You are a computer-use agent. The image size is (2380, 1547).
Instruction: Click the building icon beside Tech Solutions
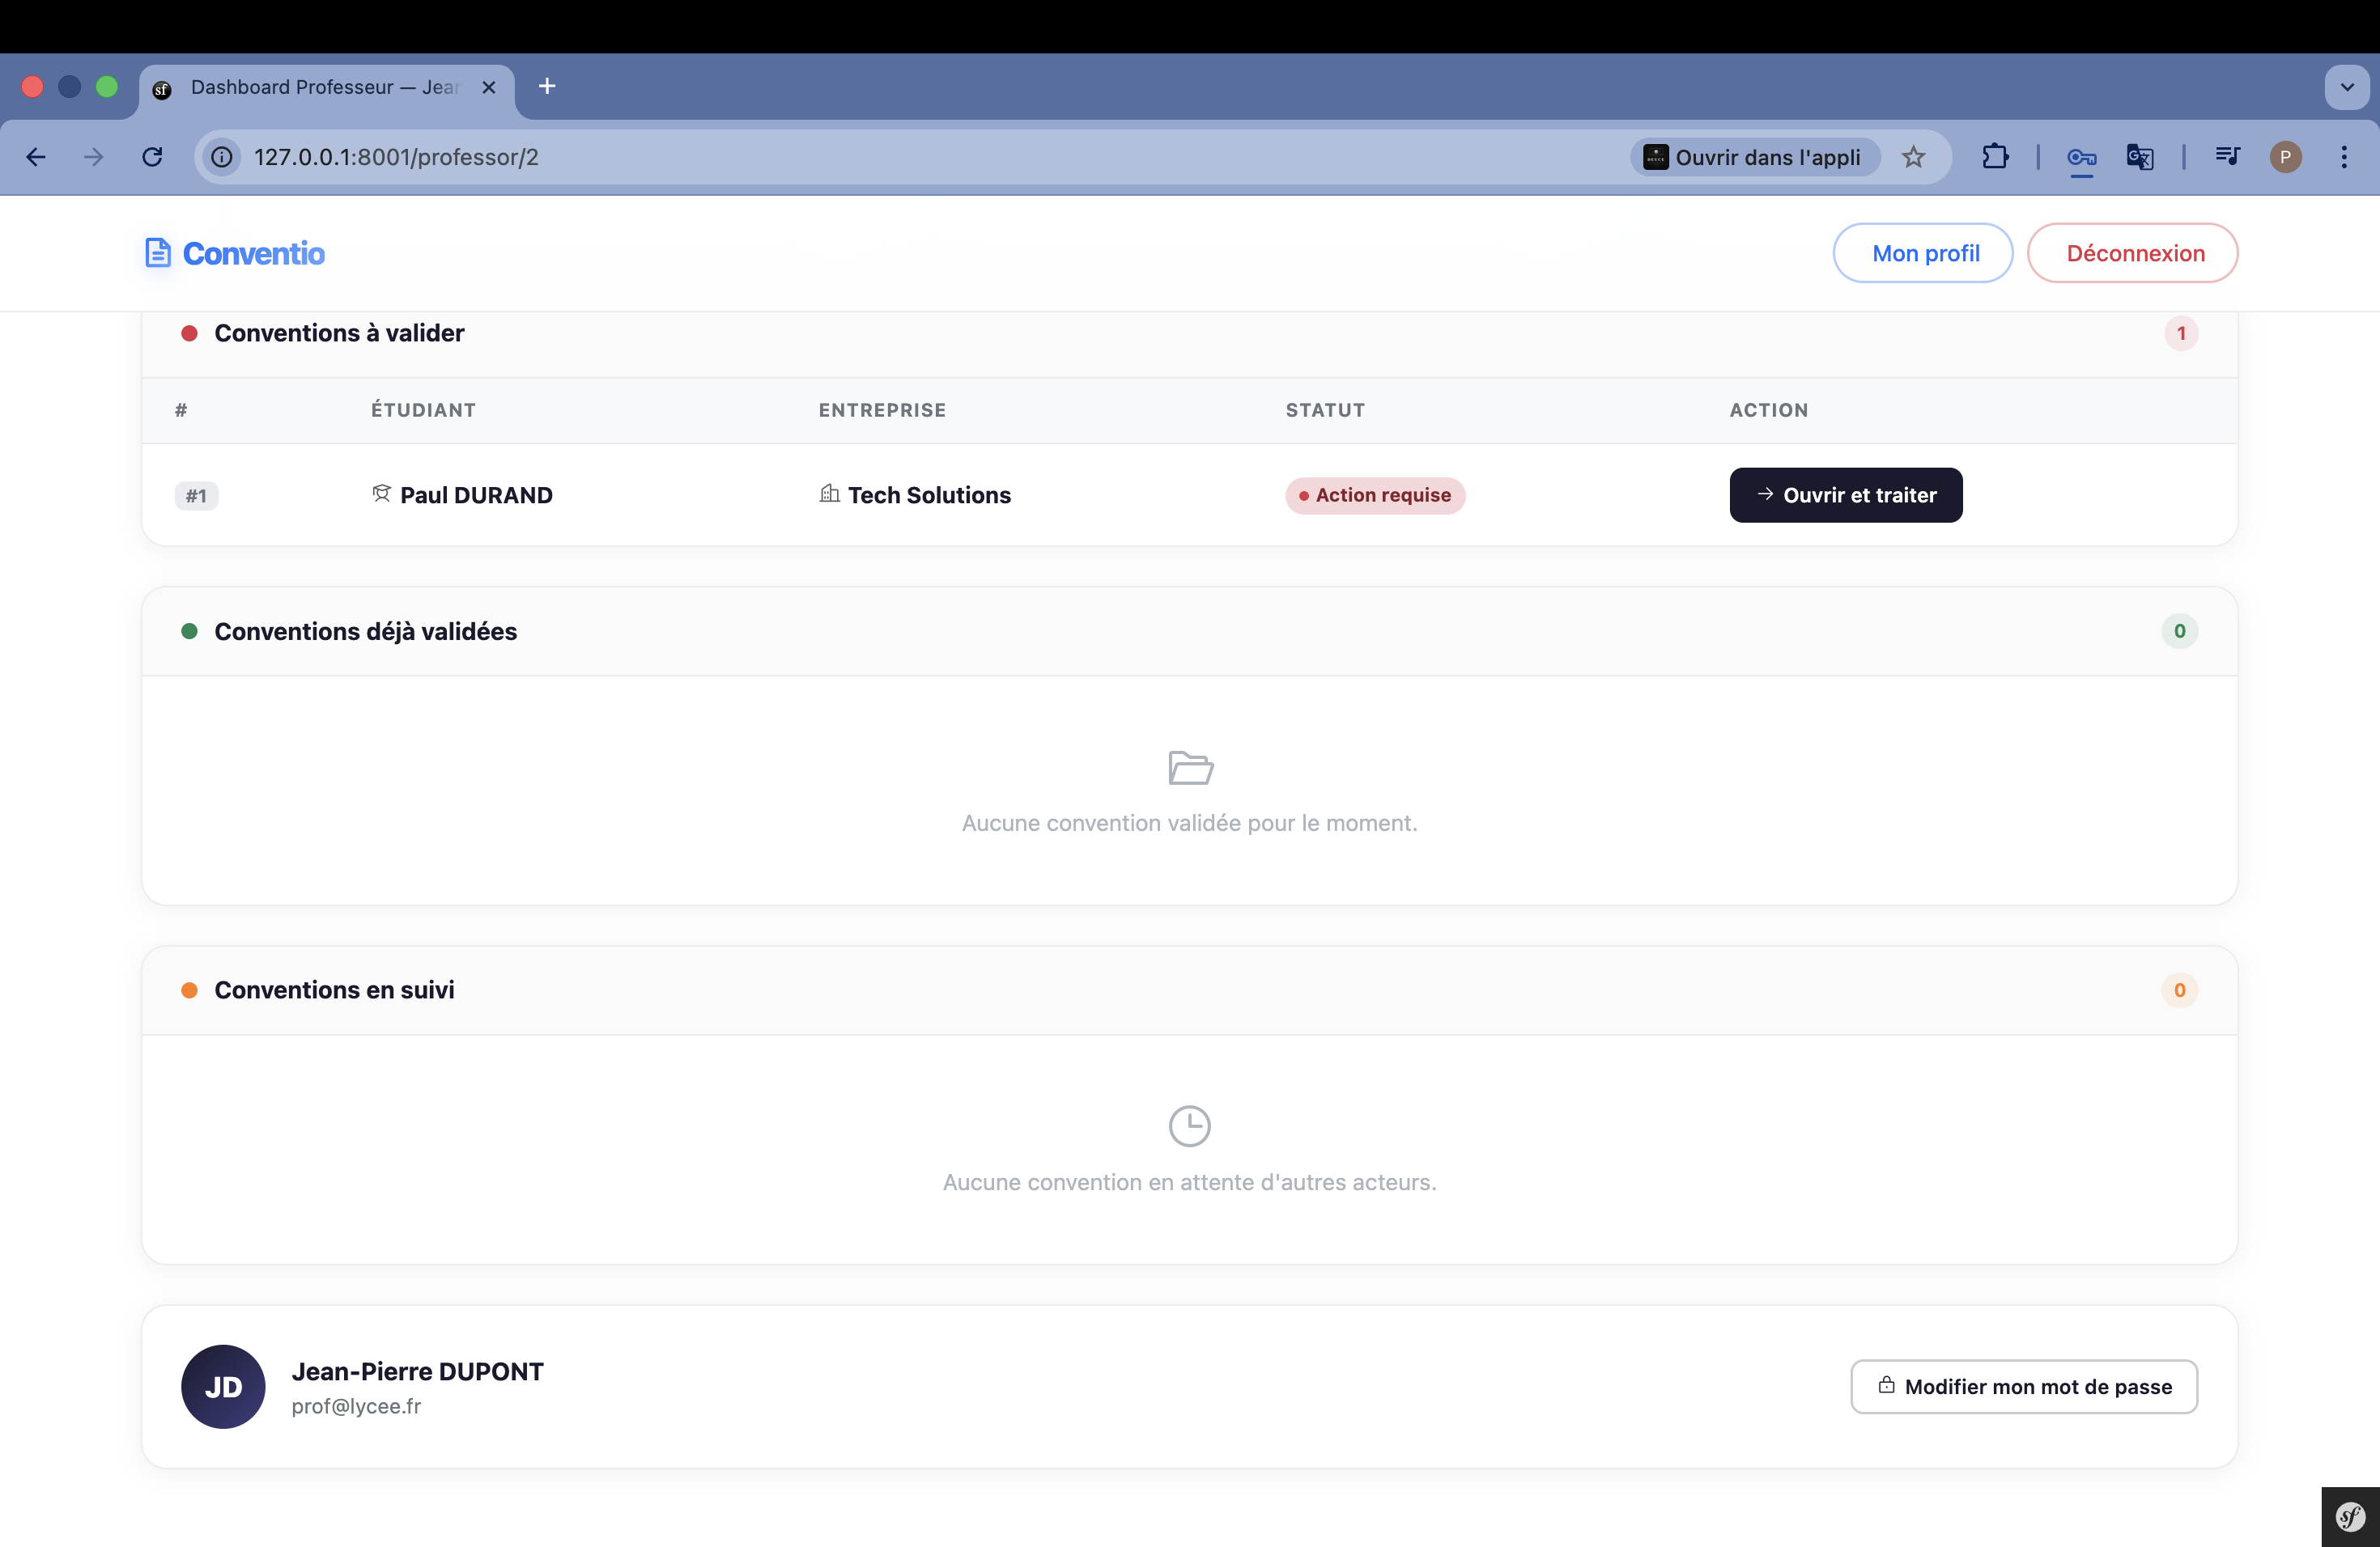tap(829, 494)
